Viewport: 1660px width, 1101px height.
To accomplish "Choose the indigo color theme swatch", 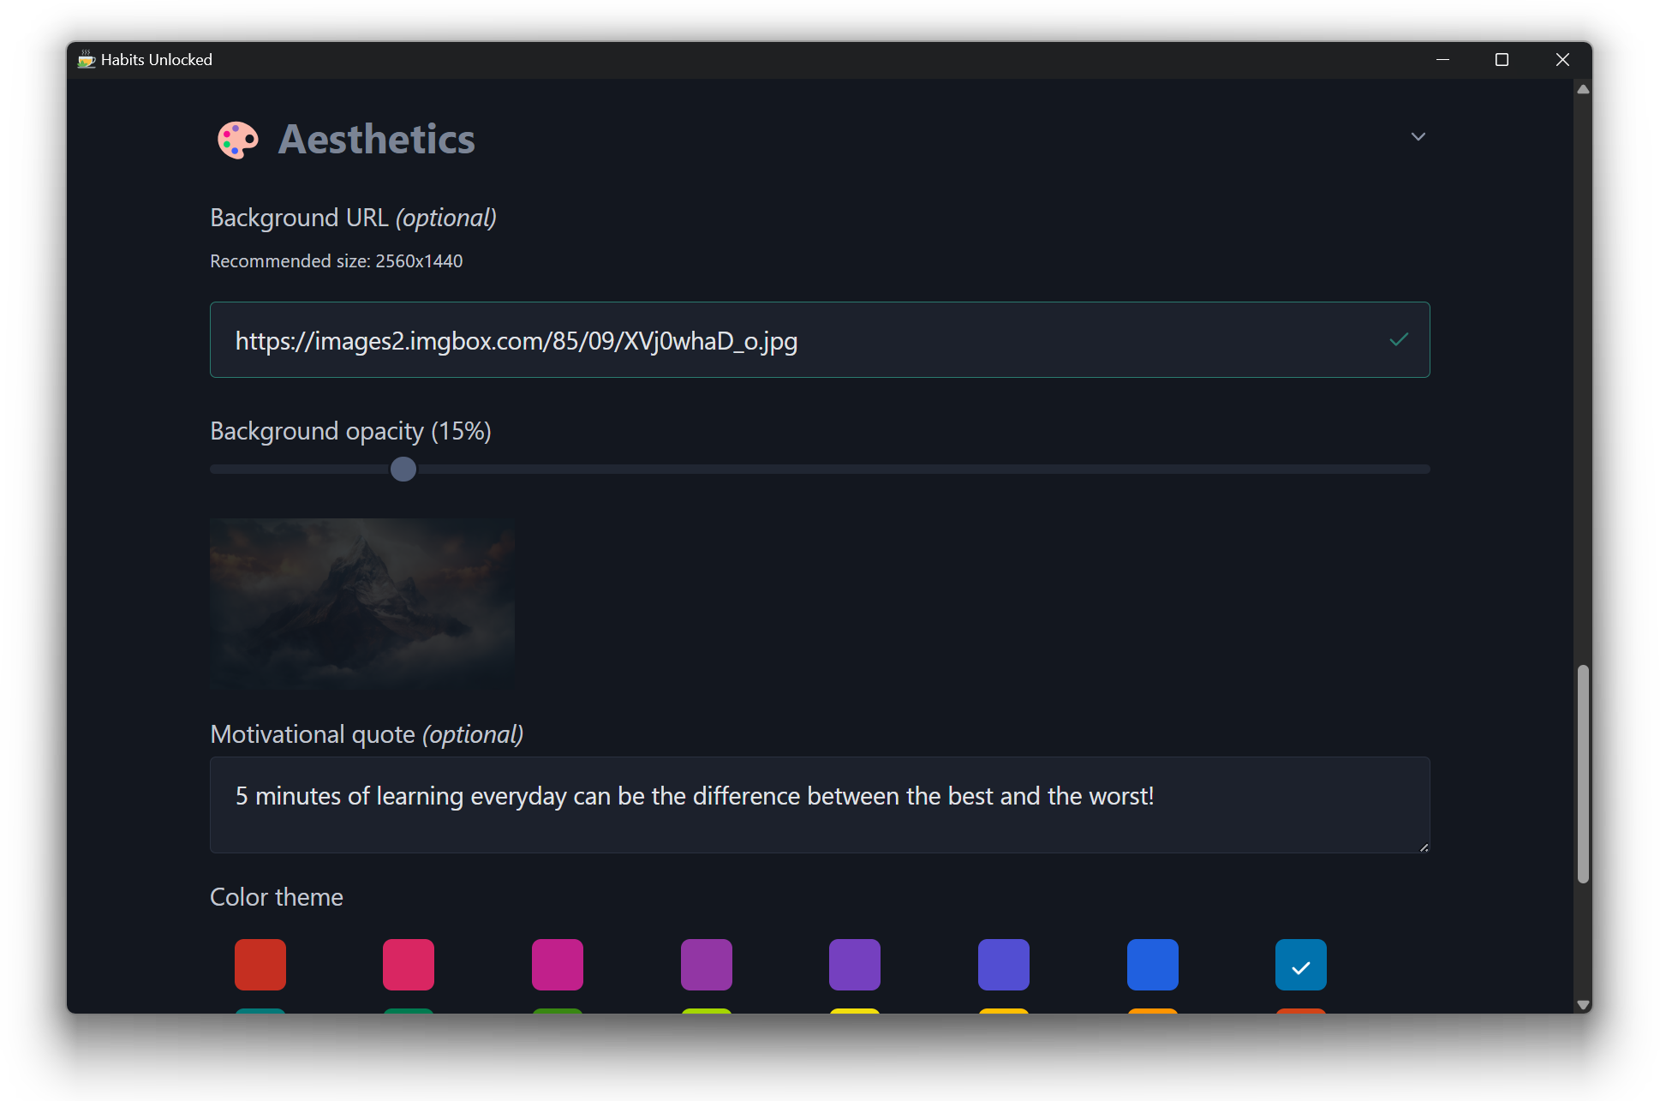I will tap(1003, 964).
